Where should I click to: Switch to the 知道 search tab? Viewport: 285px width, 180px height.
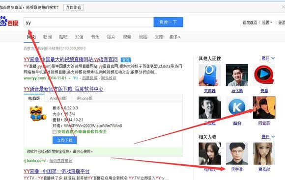(x=79, y=37)
